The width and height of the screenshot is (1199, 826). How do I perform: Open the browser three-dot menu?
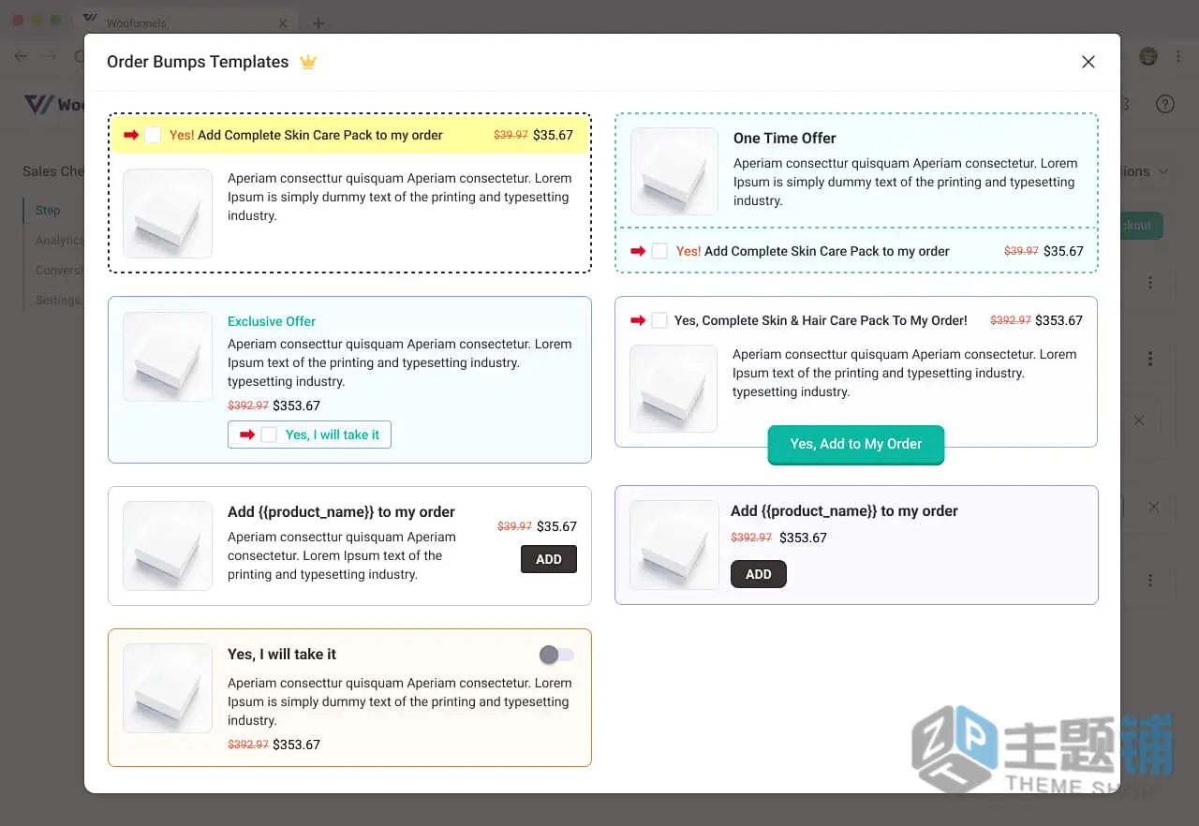pyautogui.click(x=1177, y=56)
